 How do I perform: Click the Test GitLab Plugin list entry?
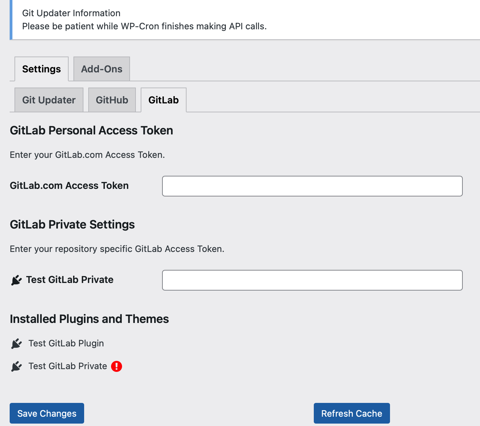(x=66, y=343)
